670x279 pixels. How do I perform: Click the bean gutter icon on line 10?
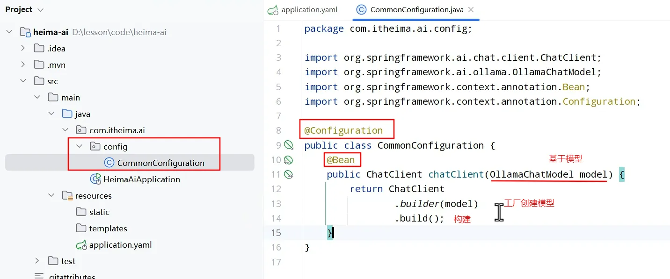289,160
